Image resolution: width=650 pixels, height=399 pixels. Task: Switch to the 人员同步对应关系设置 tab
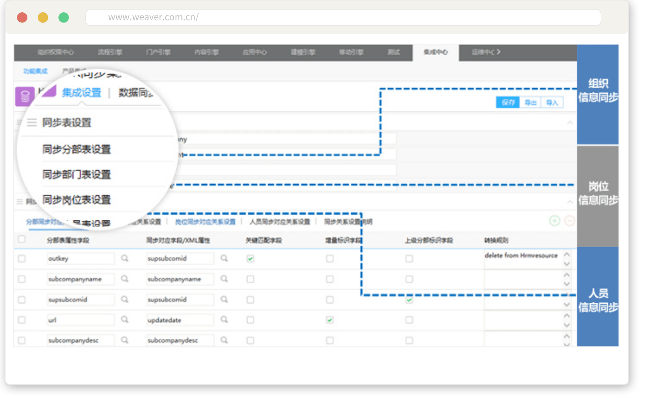[280, 222]
